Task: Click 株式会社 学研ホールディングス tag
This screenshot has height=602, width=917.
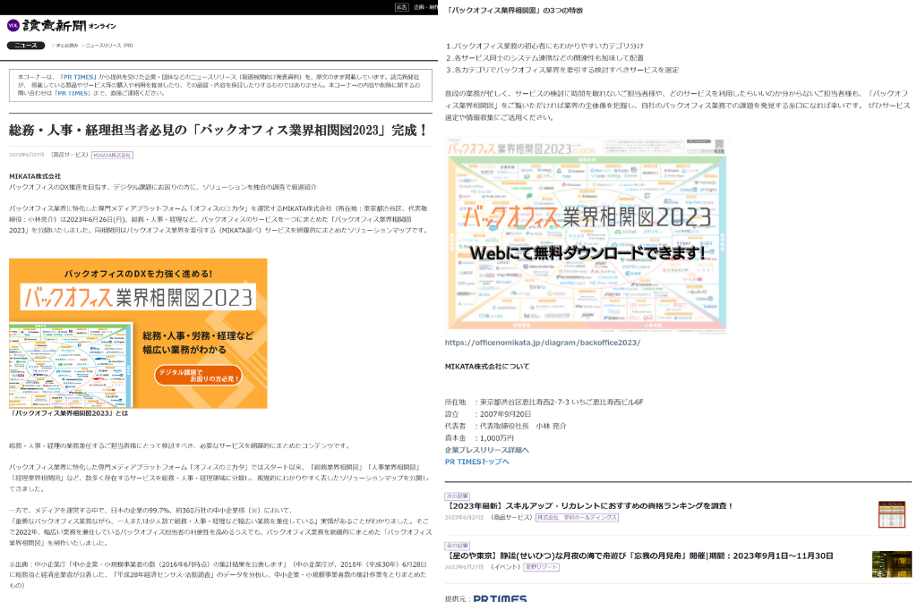Action: click(x=577, y=517)
